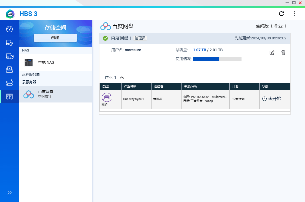The image size is (305, 202).
Task: Expand the sidebar with the double-arrow button
Action: click(9, 192)
